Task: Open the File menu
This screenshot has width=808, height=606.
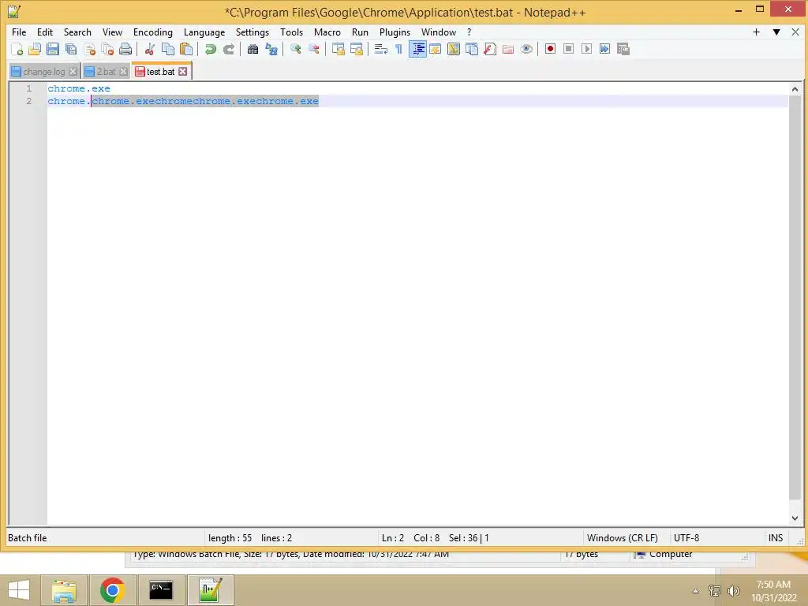Action: 19,32
